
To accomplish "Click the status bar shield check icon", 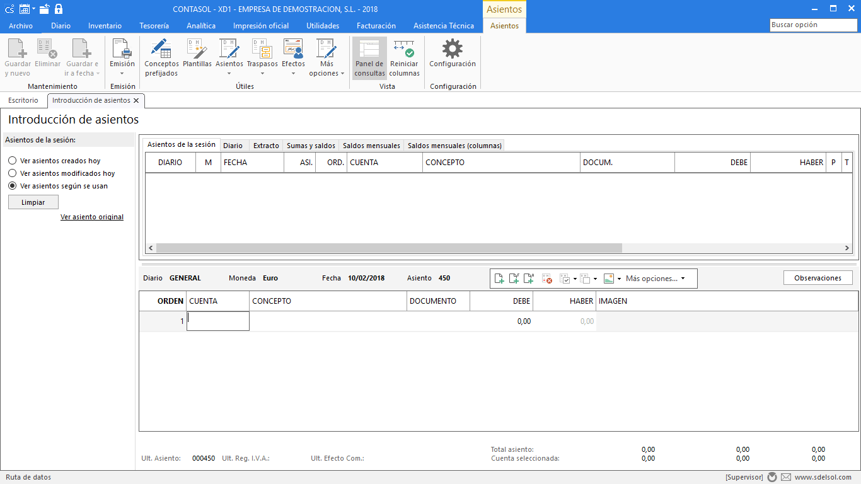I will tap(772, 477).
